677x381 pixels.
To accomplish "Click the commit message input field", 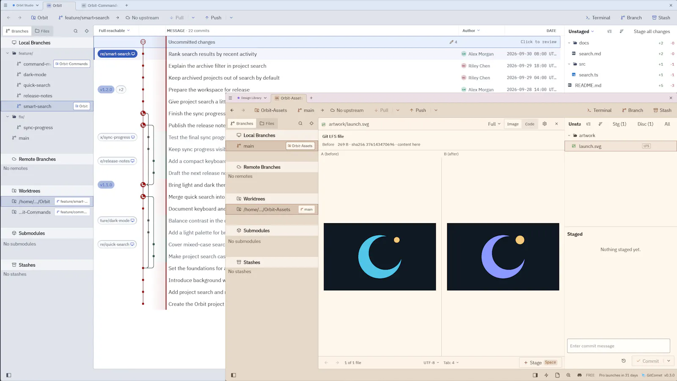I will pos(618,346).
